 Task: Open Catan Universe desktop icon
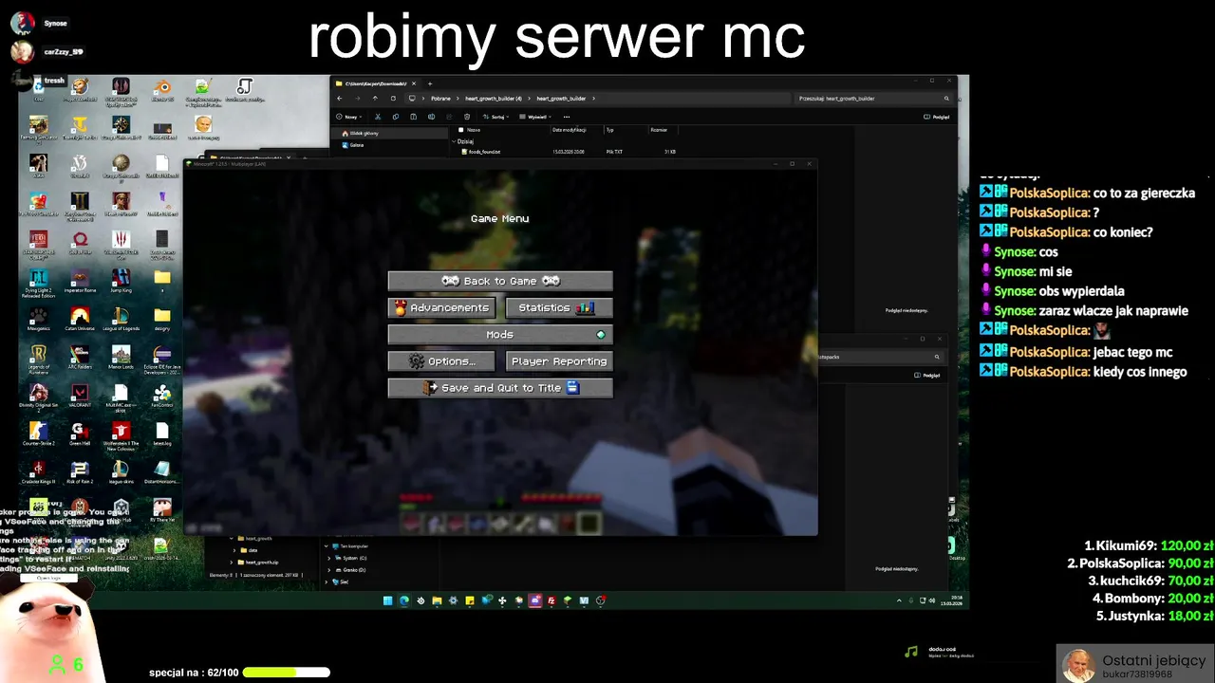tap(80, 317)
